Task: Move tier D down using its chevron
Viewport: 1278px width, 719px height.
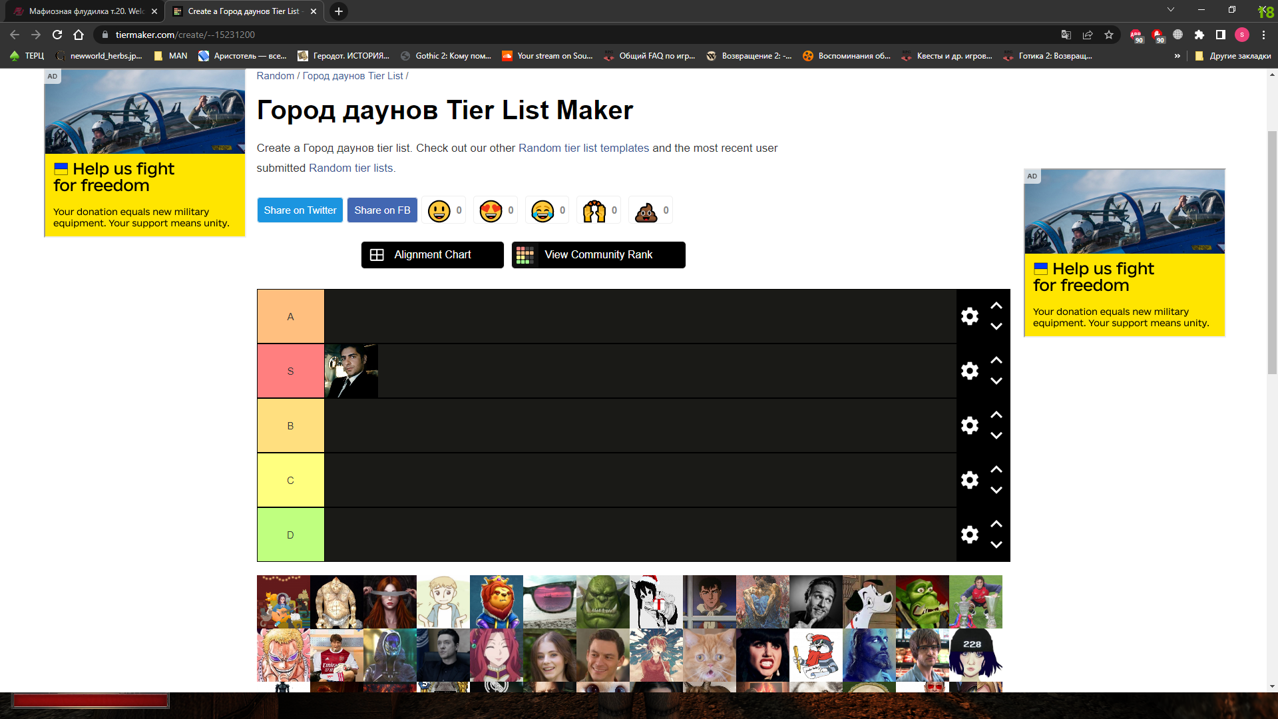Action: [996, 545]
